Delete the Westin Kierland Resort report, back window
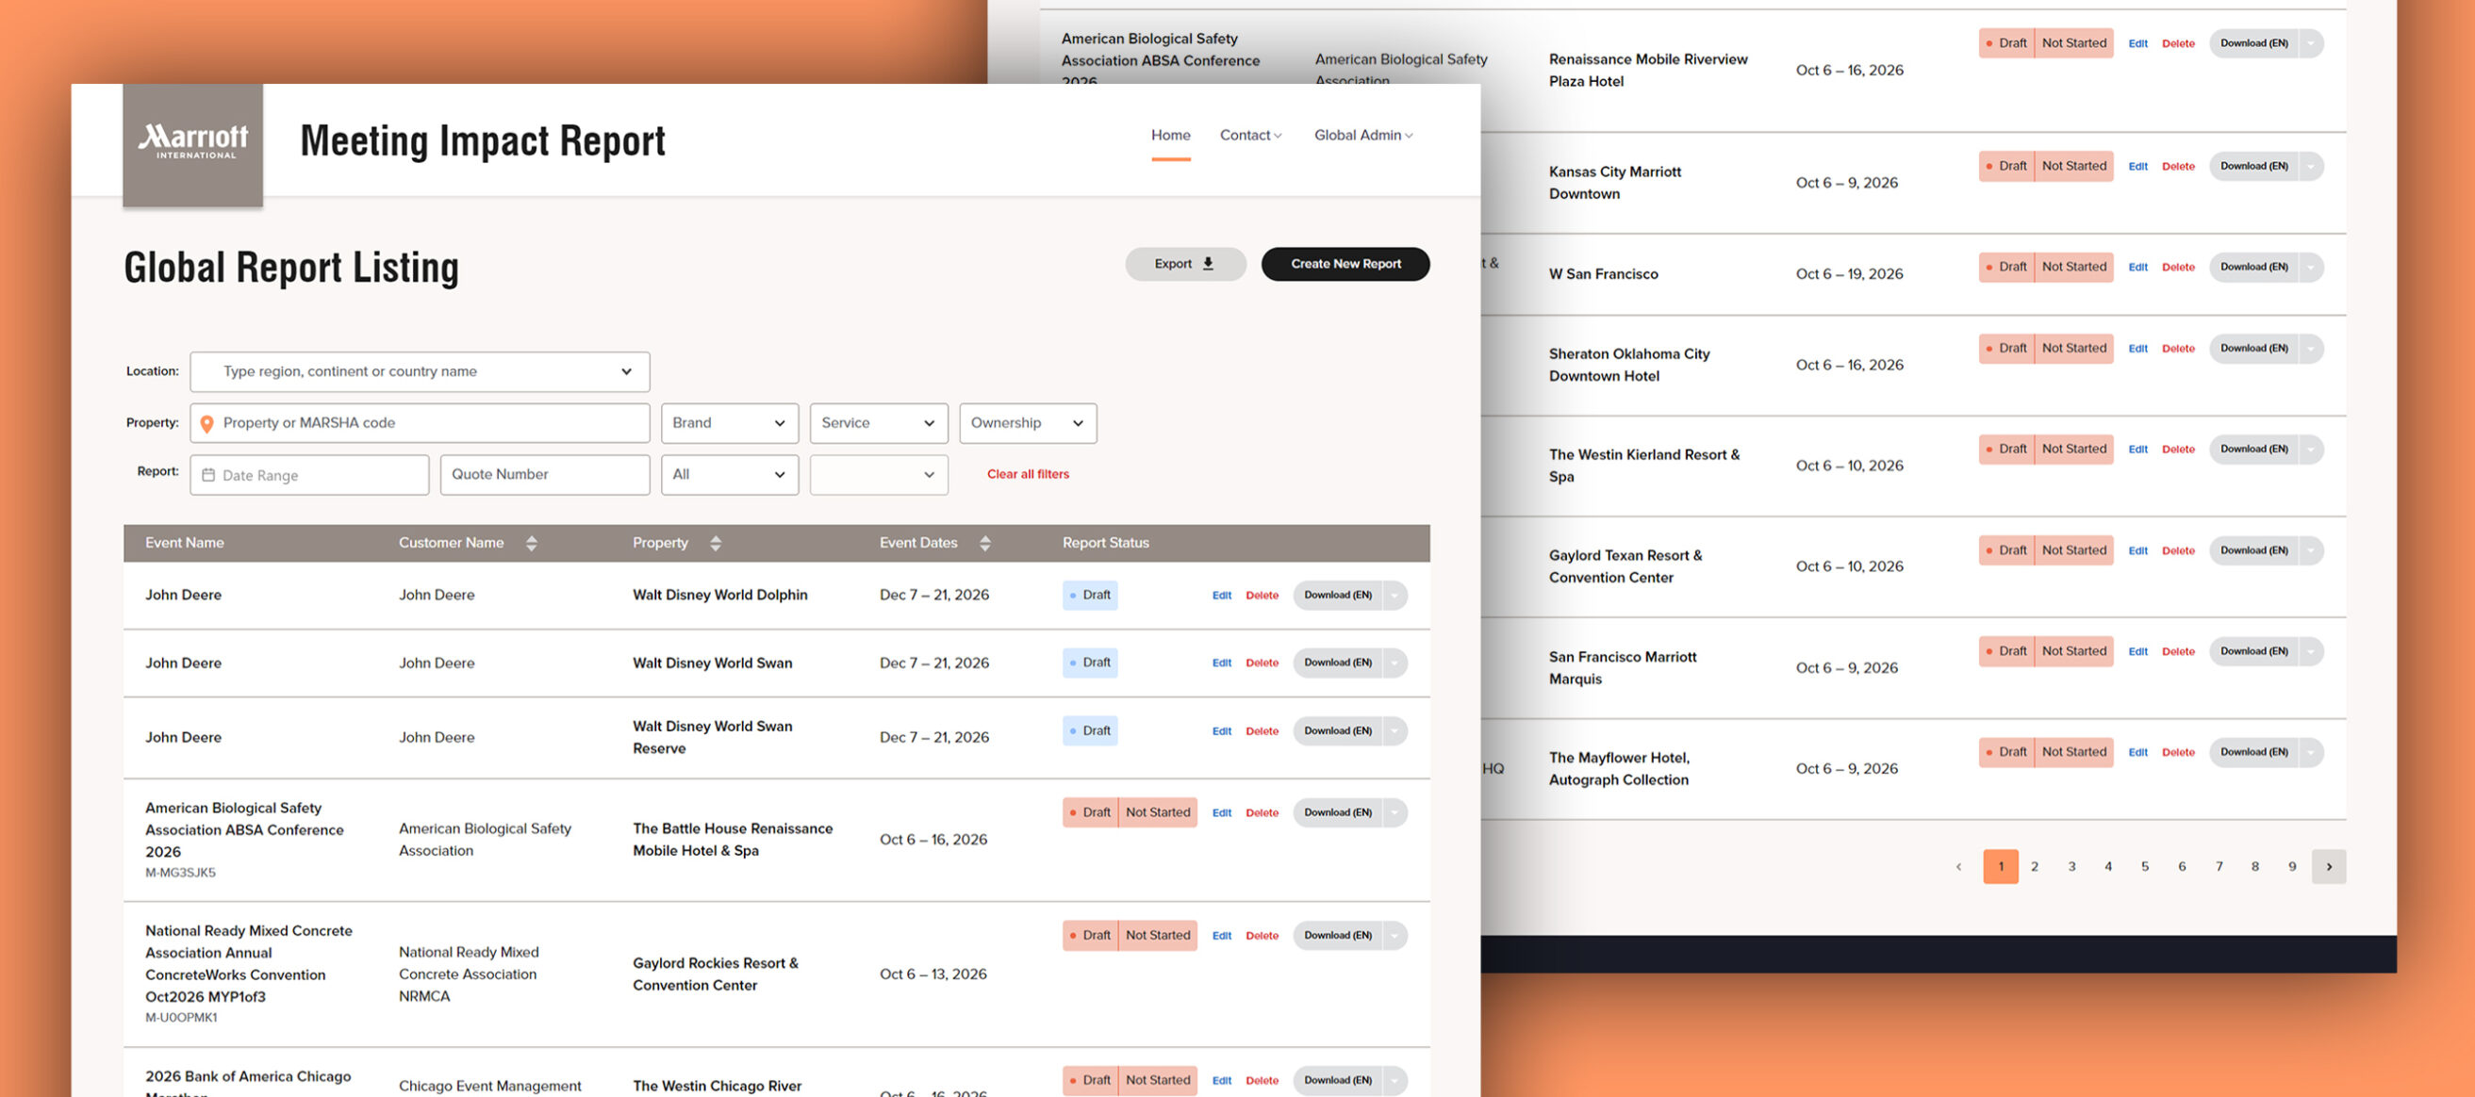Viewport: 2475px width, 1097px height. [2178, 450]
